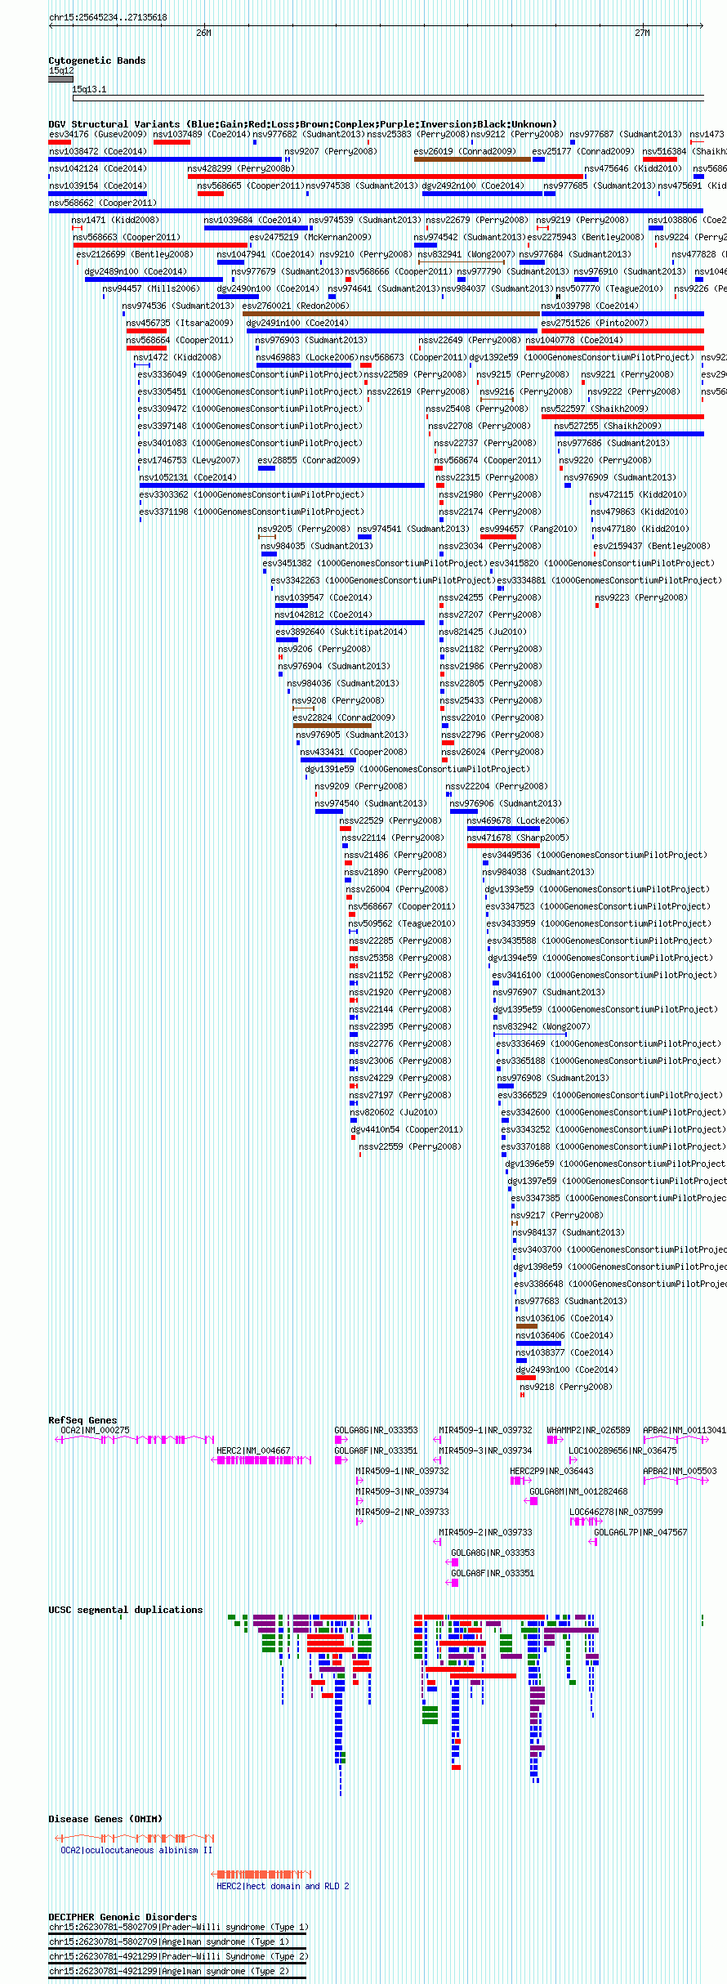Open variant nsv469678 (Locke2006)

pyautogui.click(x=518, y=820)
